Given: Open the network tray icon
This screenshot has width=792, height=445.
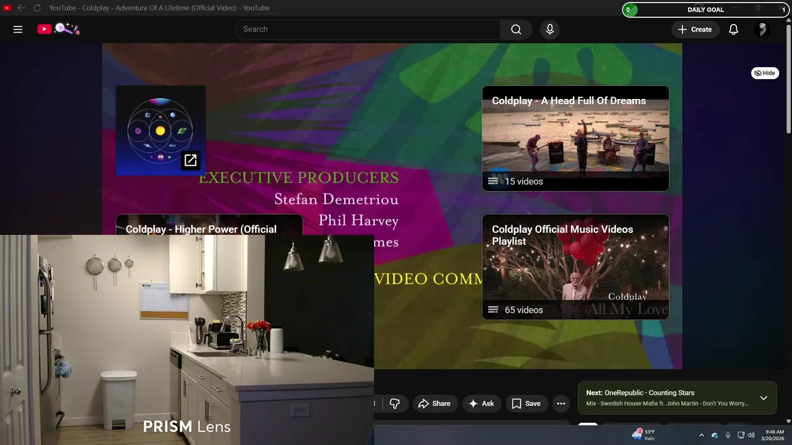Looking at the screenshot, I should (741, 435).
